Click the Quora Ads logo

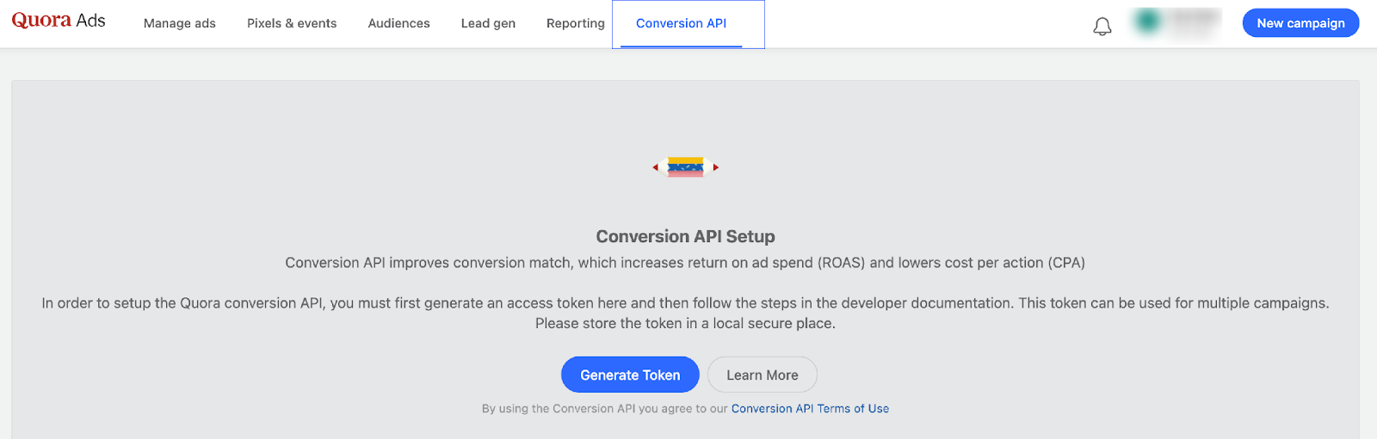pyautogui.click(x=59, y=21)
